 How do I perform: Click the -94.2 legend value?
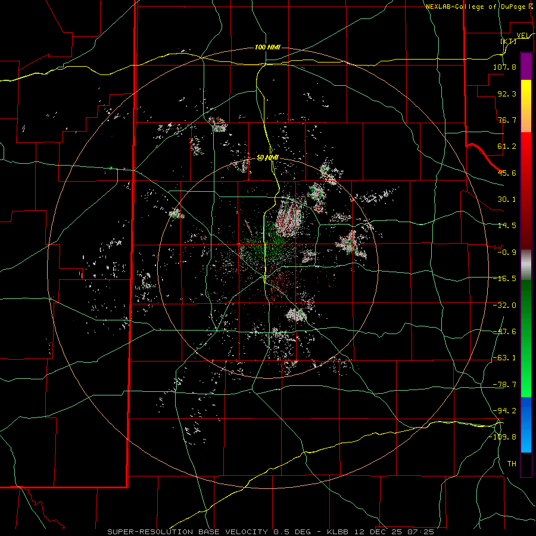point(504,410)
